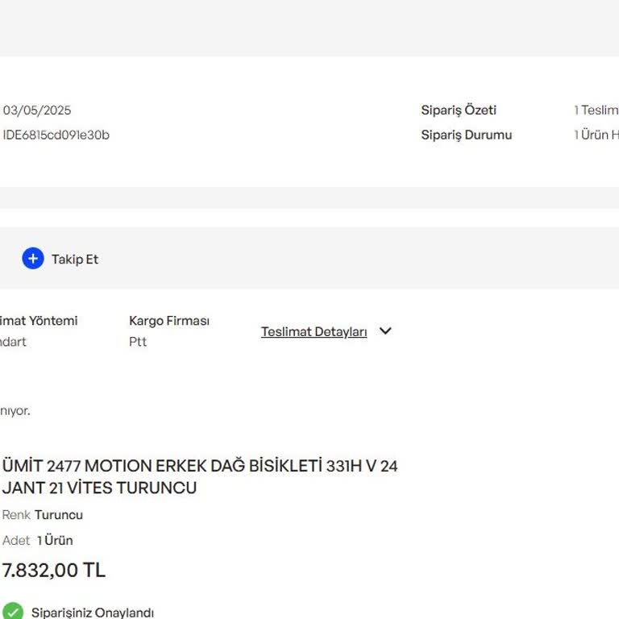
Task: Click the green order confirmed checkmark icon
Action: [13, 612]
